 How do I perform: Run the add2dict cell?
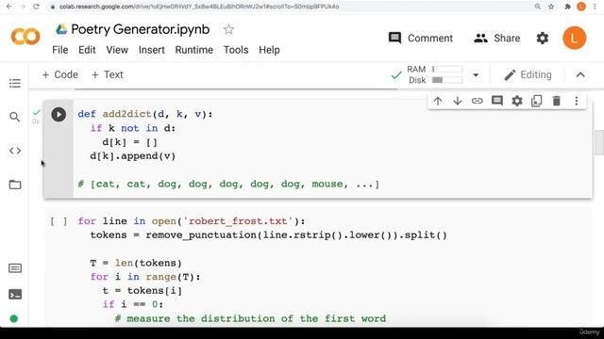(59, 114)
